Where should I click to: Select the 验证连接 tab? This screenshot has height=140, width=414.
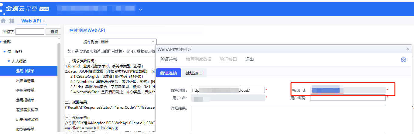click(169, 73)
